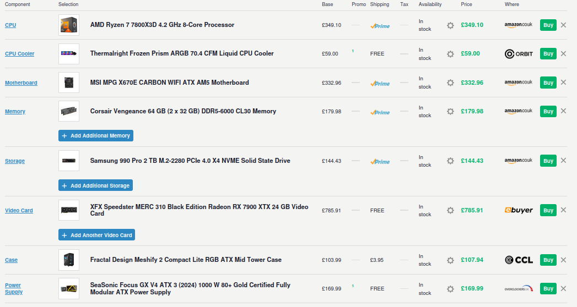577x307 pixels.
Task: Click gear icon in Video Card row
Action: (450, 210)
